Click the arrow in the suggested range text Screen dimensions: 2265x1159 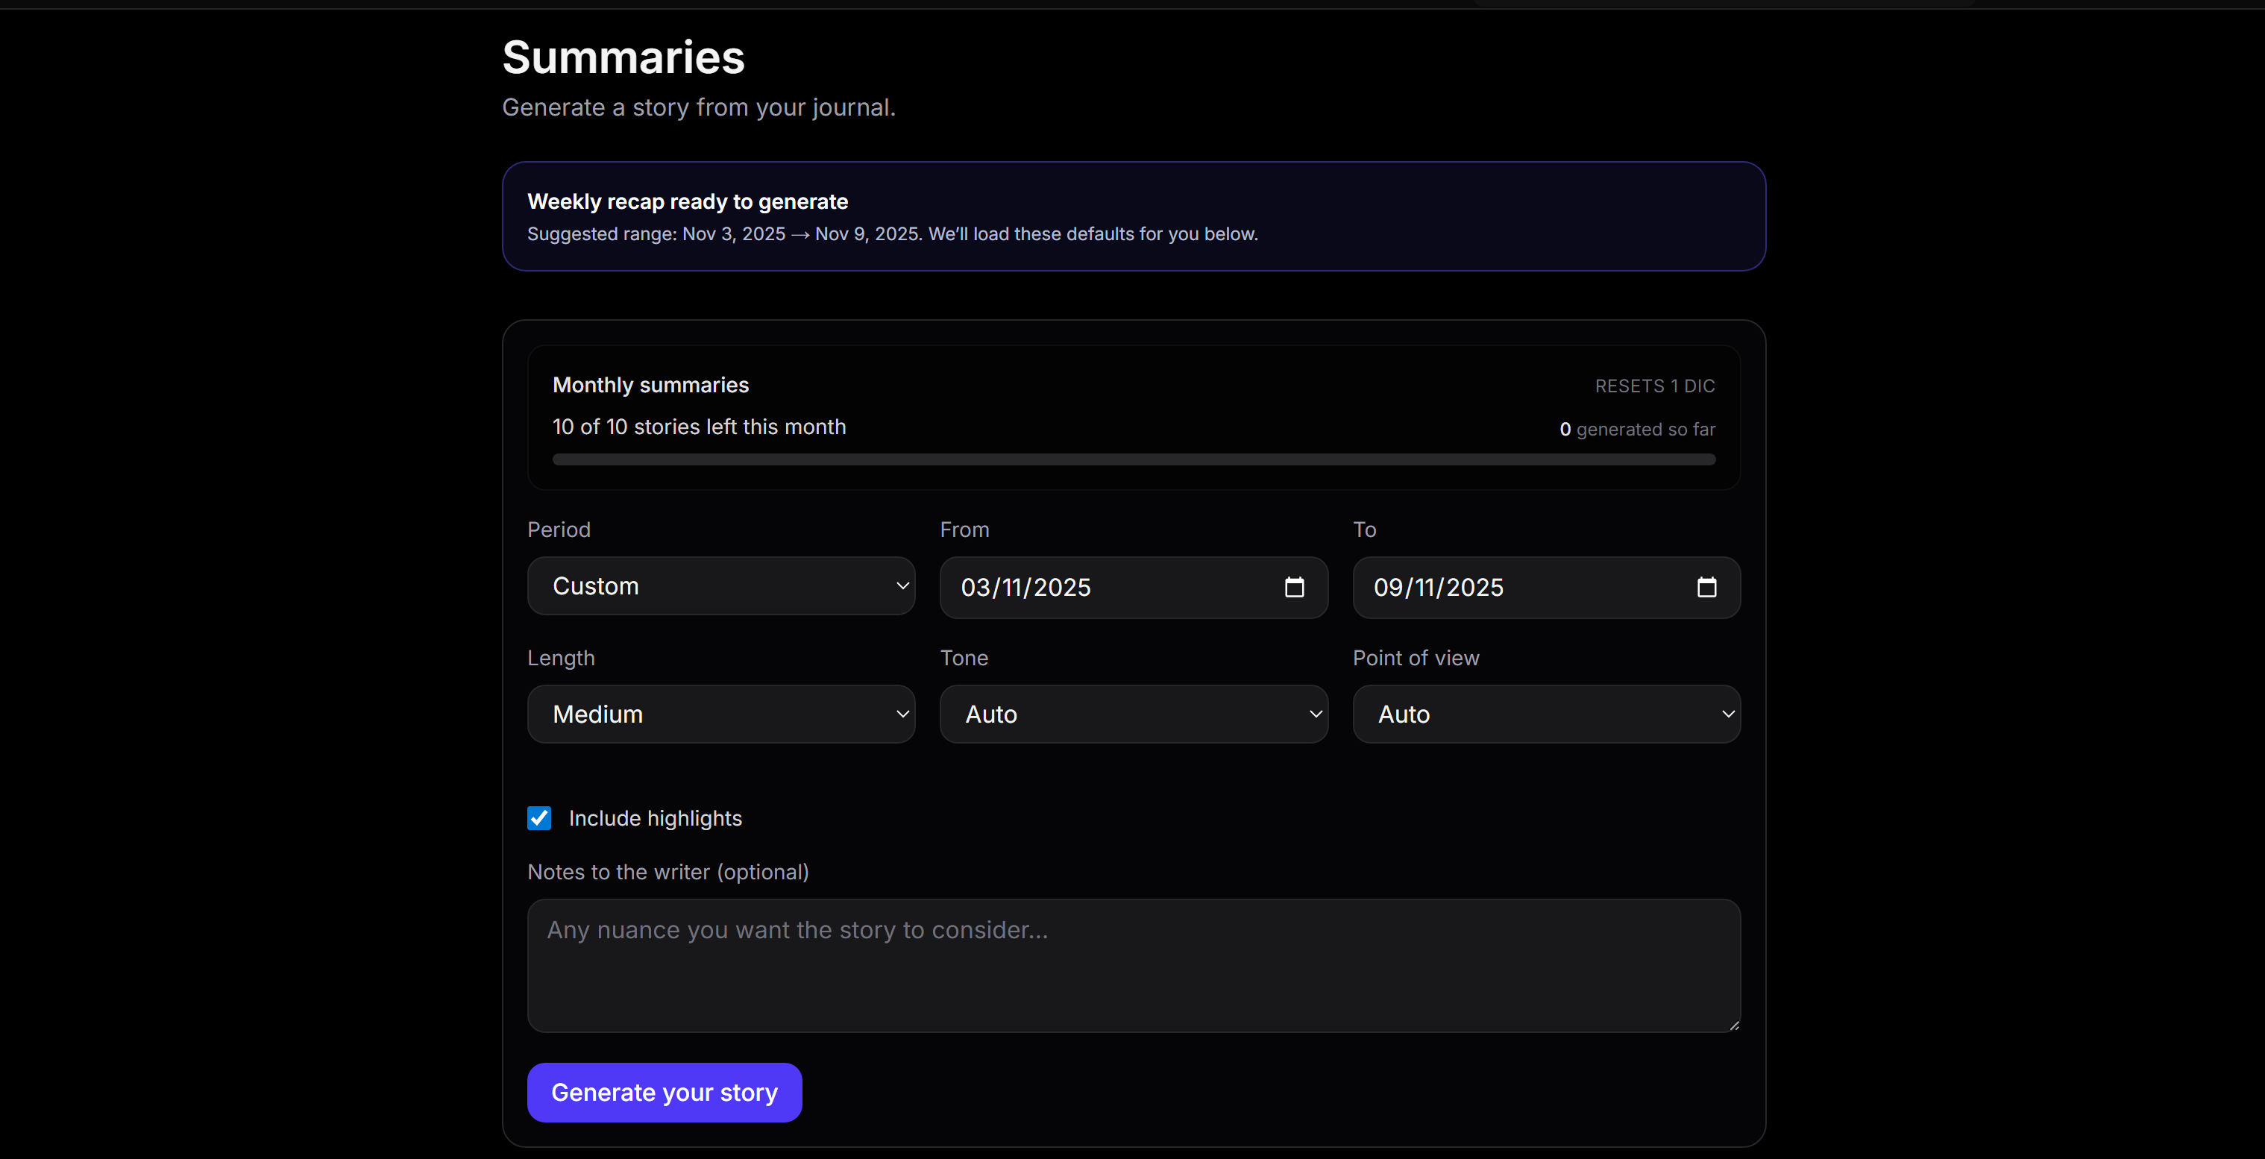[799, 234]
